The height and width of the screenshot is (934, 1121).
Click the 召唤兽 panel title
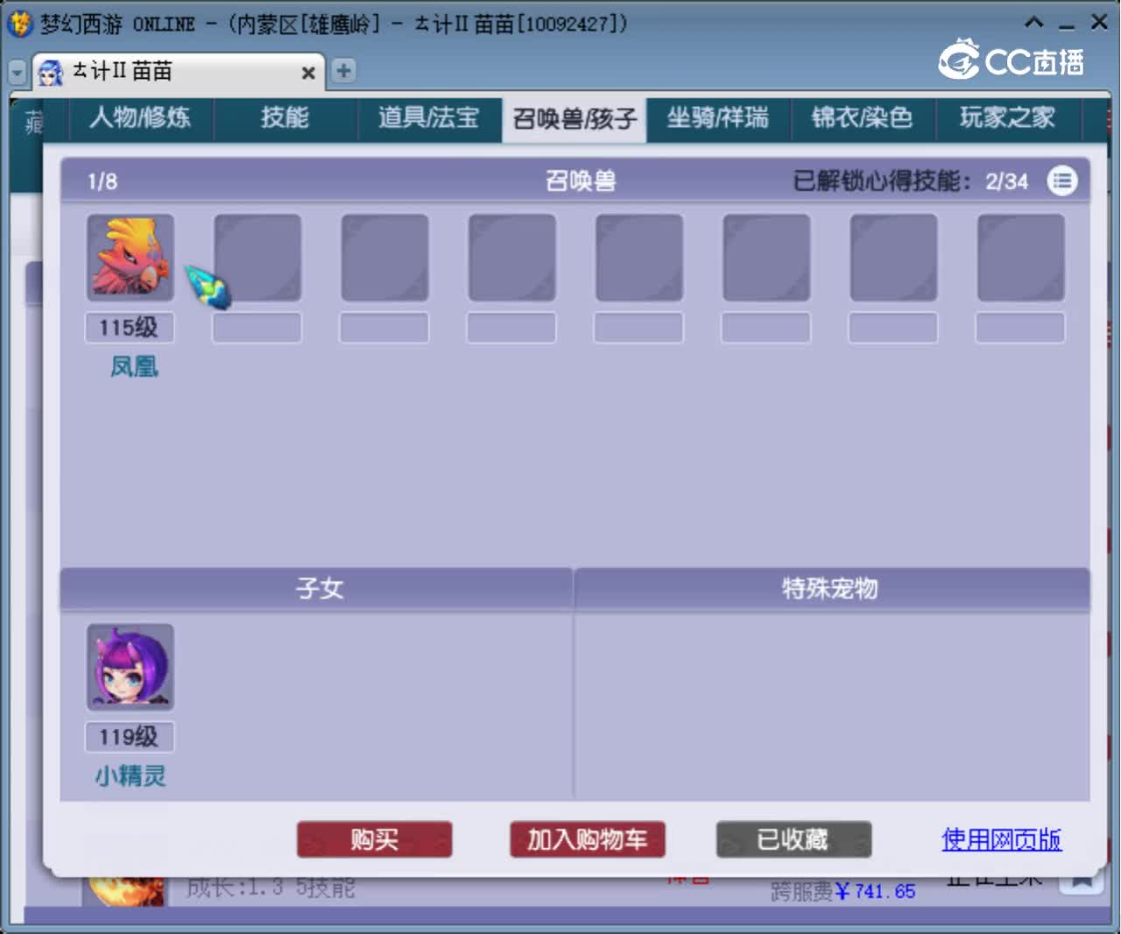[x=581, y=181]
